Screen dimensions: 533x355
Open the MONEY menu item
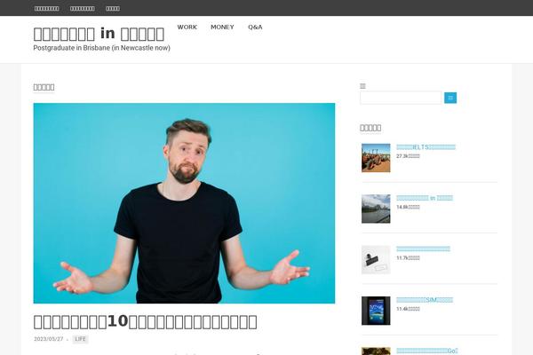(222, 27)
